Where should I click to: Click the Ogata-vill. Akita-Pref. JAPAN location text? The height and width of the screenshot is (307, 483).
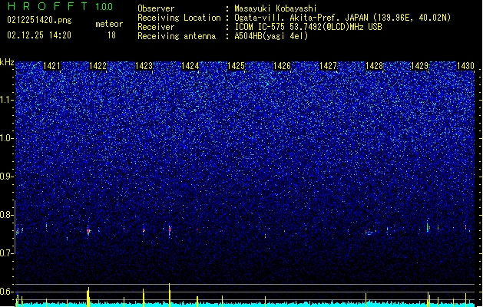click(x=342, y=18)
